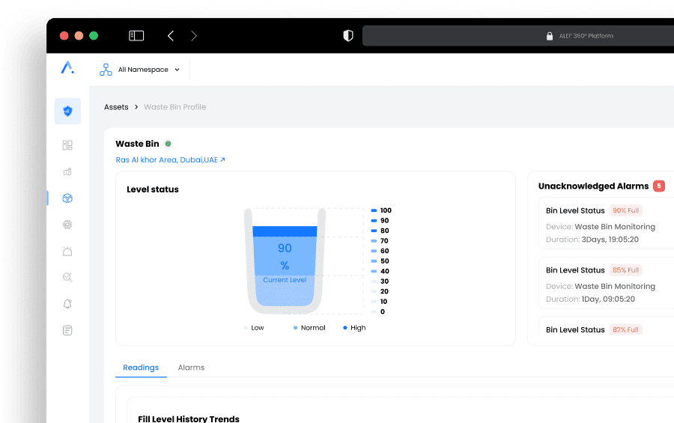Toggle the High legend item

click(x=354, y=328)
